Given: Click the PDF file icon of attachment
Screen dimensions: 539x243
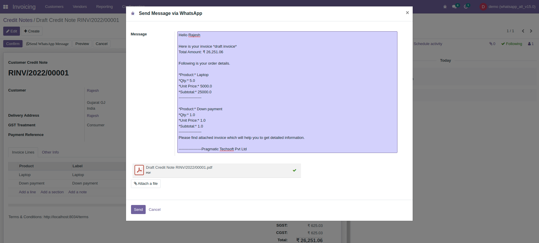Looking at the screenshot, I should coord(139,170).
